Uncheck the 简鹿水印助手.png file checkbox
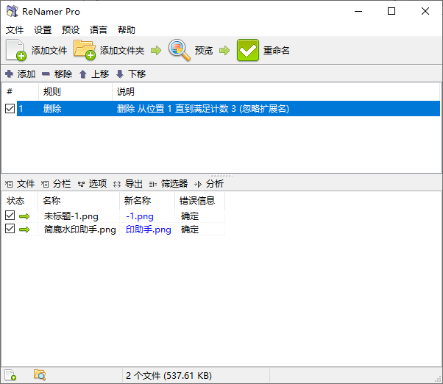Viewport: 443px width, 384px height. coord(10,229)
